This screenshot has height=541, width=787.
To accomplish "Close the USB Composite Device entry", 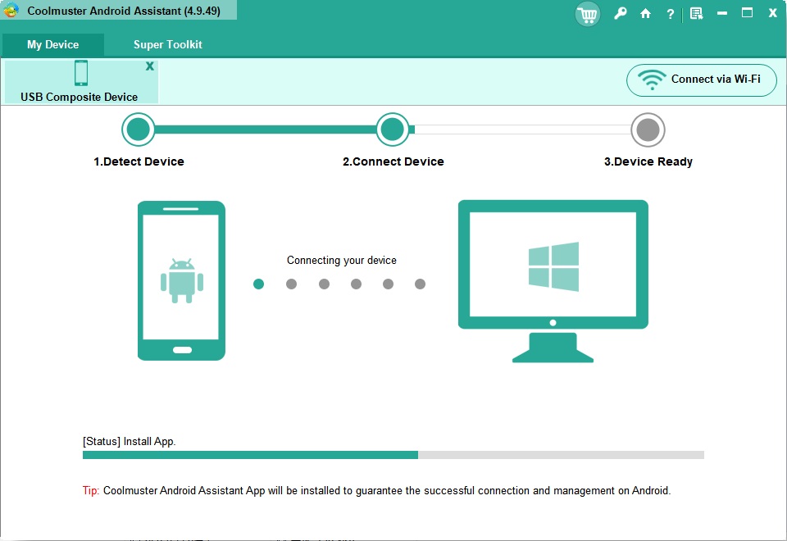I will (149, 66).
